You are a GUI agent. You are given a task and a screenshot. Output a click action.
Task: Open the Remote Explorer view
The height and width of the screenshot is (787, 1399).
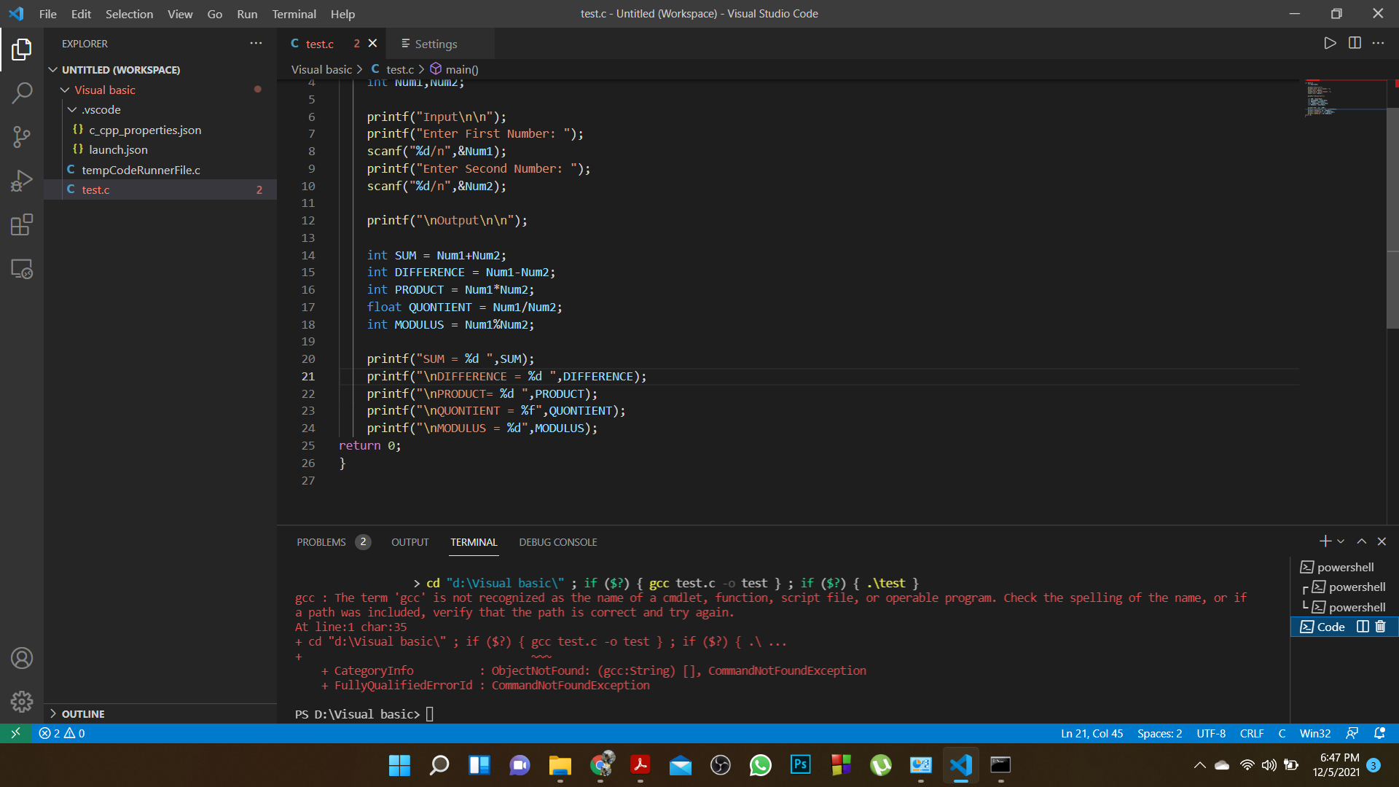tap(22, 269)
